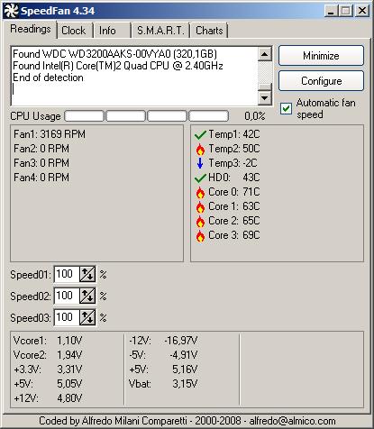The height and width of the screenshot is (429, 374).
Task: Close the SpeedFan window
Action: pyautogui.click(x=362, y=11)
